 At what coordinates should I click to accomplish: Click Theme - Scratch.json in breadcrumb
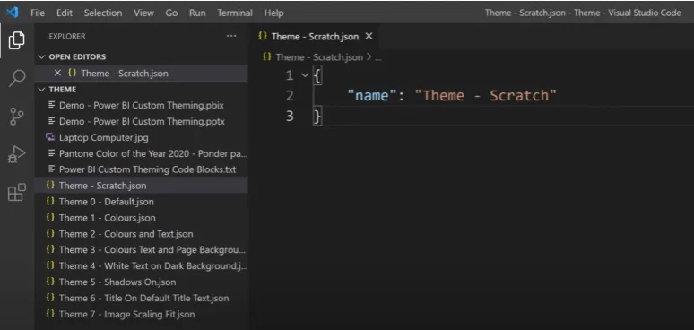point(319,57)
